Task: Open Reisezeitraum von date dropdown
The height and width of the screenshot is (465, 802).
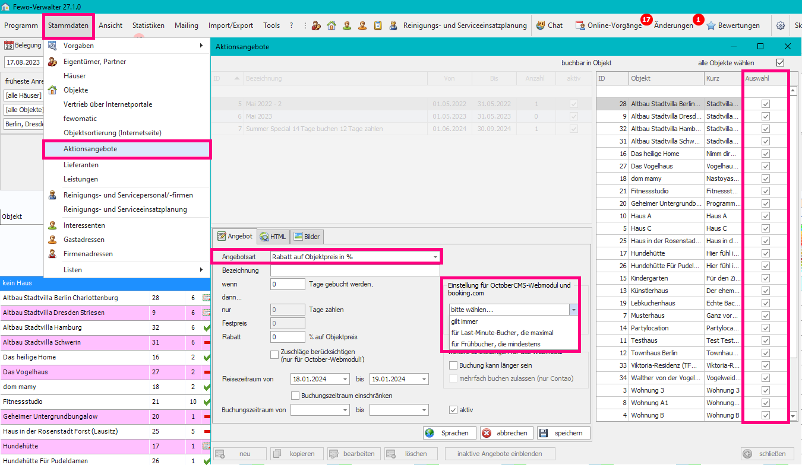Action: 345,379
